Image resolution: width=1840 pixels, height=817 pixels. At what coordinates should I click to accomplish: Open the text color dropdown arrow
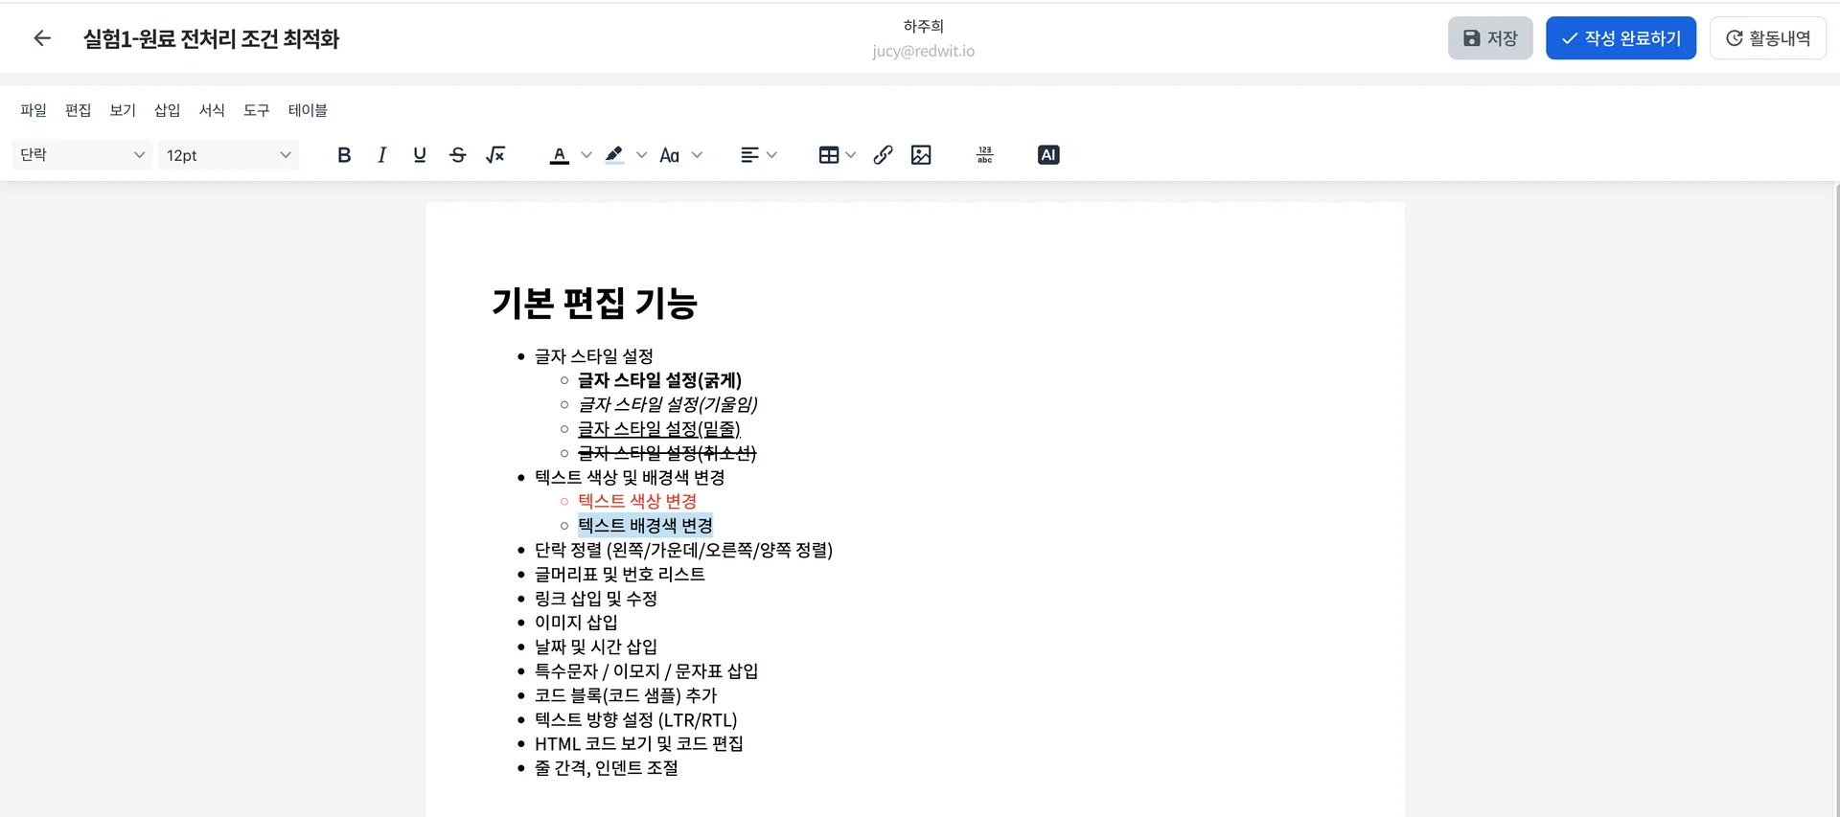coord(586,155)
